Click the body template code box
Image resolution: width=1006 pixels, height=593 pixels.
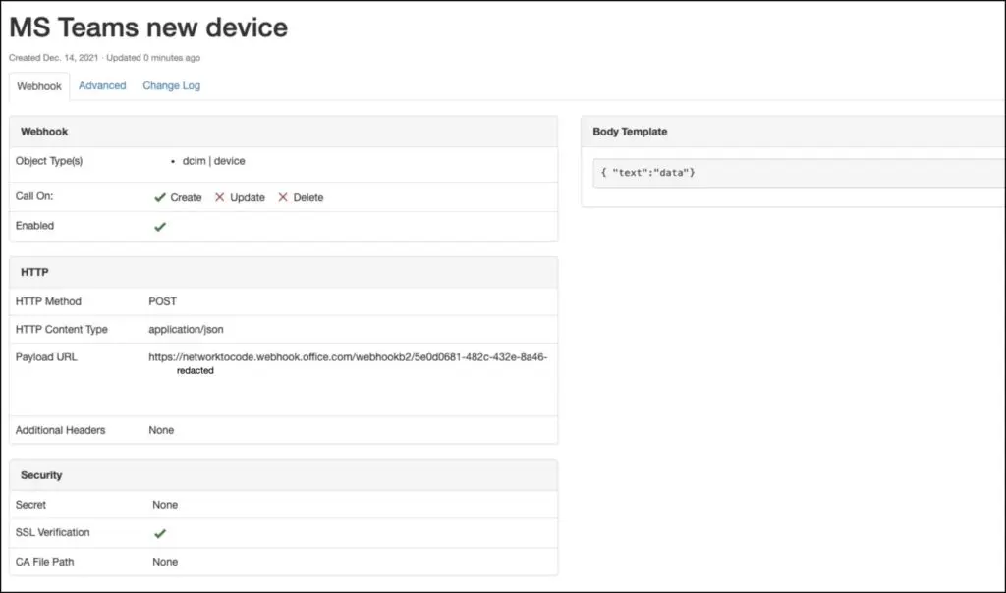pyautogui.click(x=799, y=173)
